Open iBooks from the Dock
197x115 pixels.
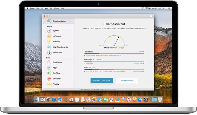point(134,100)
